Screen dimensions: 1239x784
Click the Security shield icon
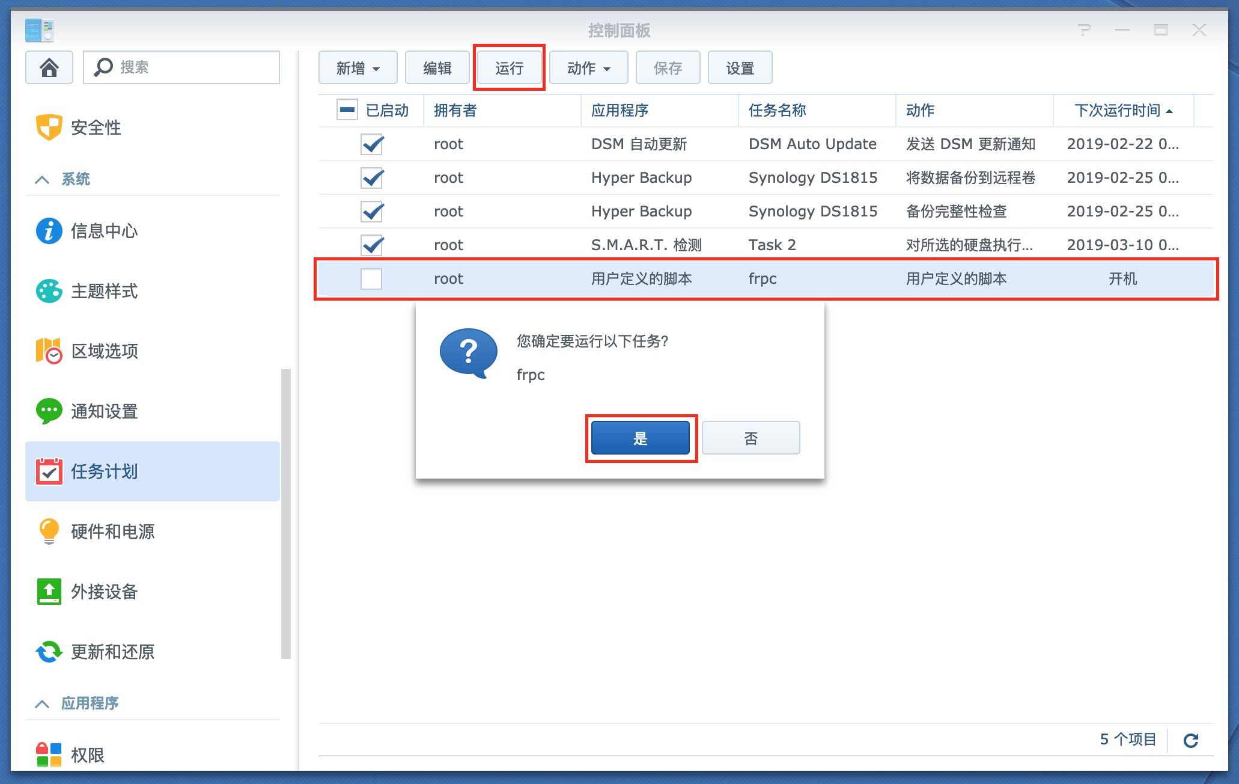click(x=49, y=127)
